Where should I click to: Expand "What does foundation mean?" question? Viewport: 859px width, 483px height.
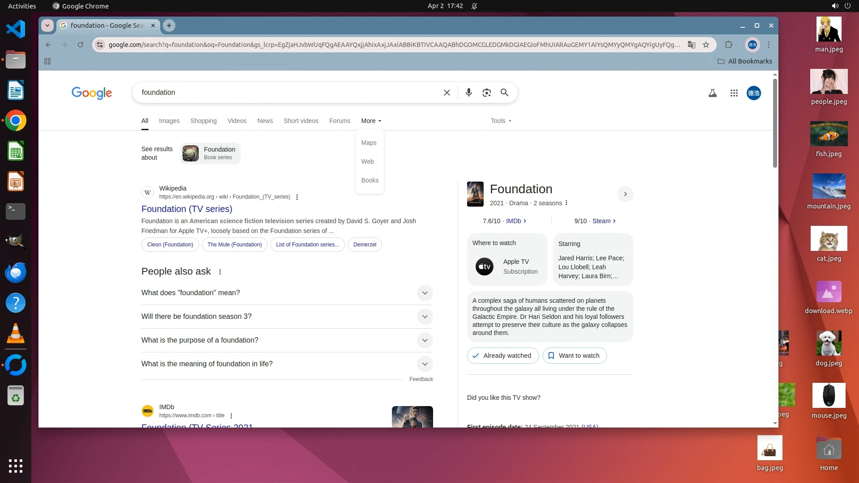pyautogui.click(x=425, y=293)
